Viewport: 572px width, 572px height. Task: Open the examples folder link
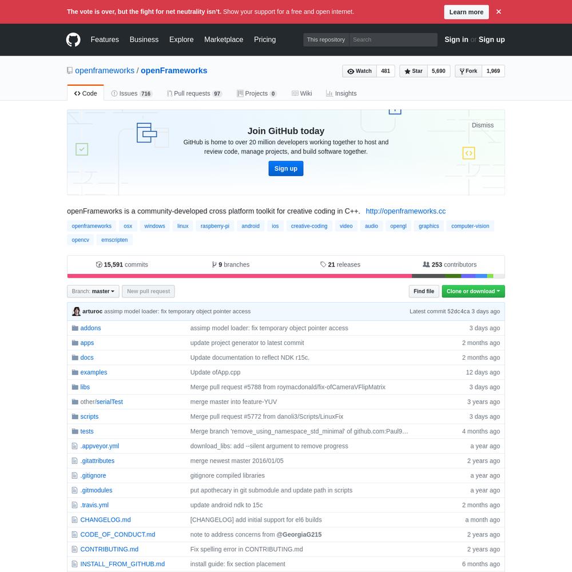coord(94,372)
